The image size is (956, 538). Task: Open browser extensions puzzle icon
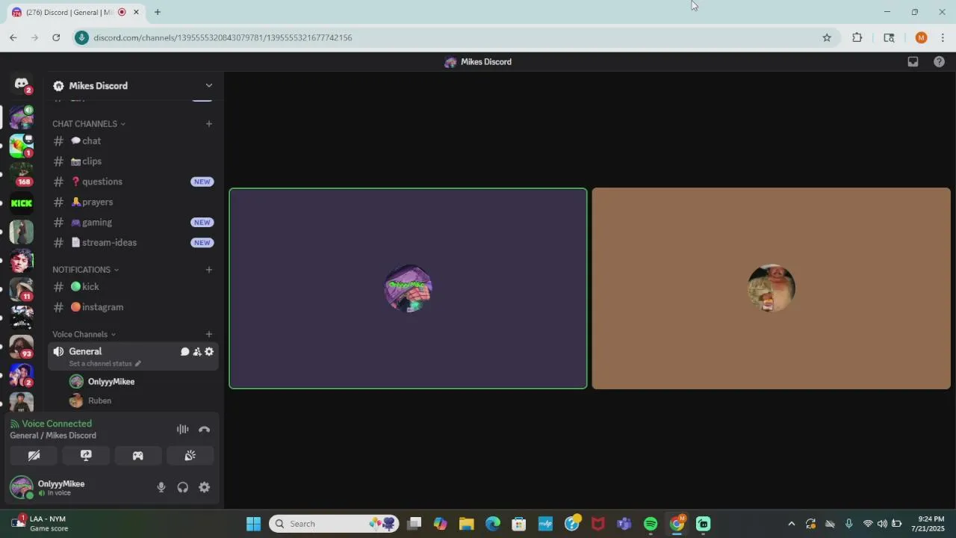857,37
